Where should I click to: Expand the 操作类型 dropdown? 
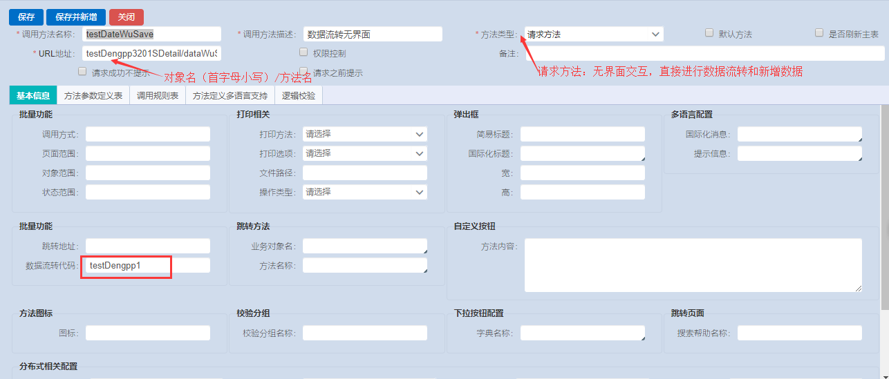(x=364, y=192)
